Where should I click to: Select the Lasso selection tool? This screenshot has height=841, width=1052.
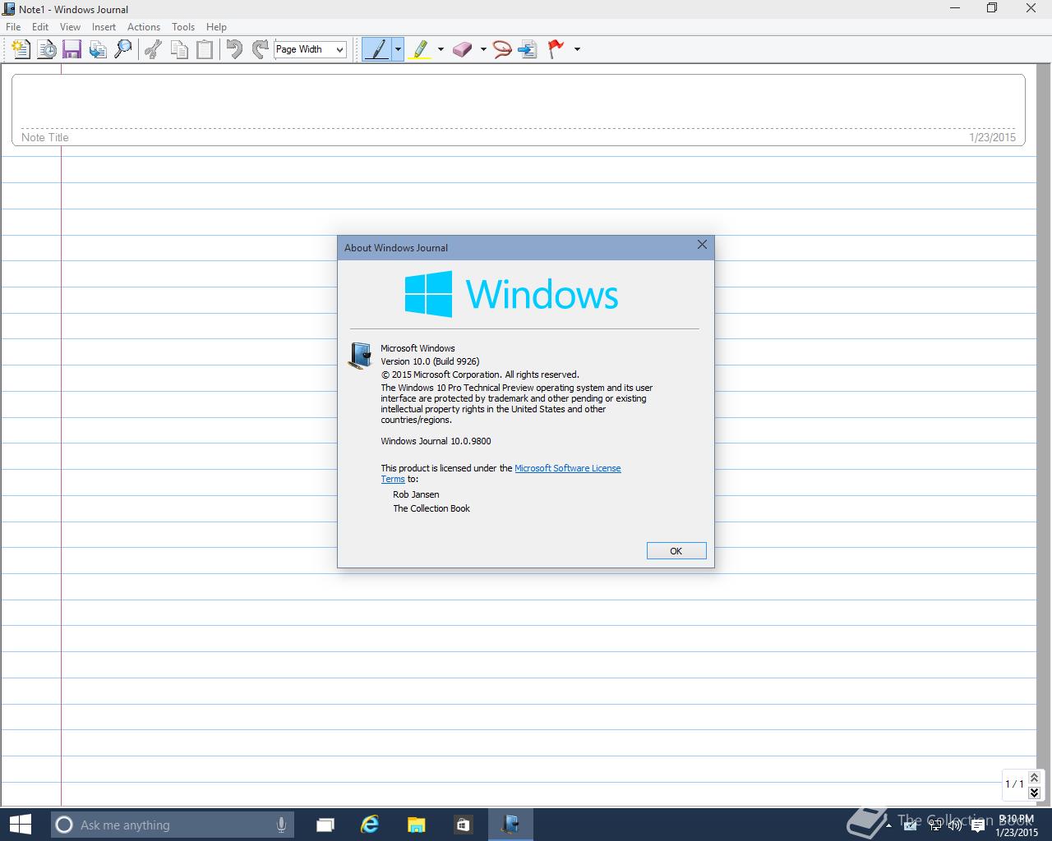[x=502, y=49]
